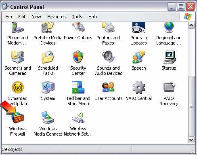This screenshot has width=197, height=155.
Task: Select the "User Accounts" label
Action: coord(109,98)
